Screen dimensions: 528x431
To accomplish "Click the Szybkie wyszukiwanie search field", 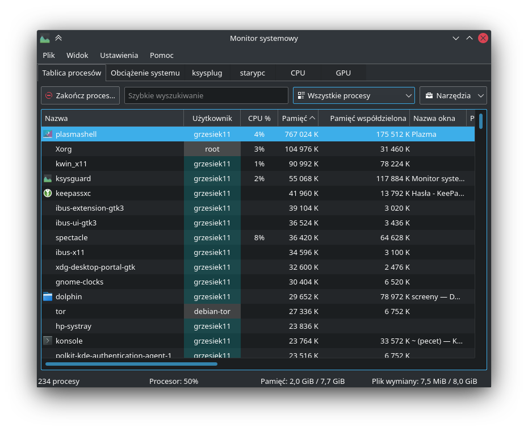I will click(x=206, y=95).
